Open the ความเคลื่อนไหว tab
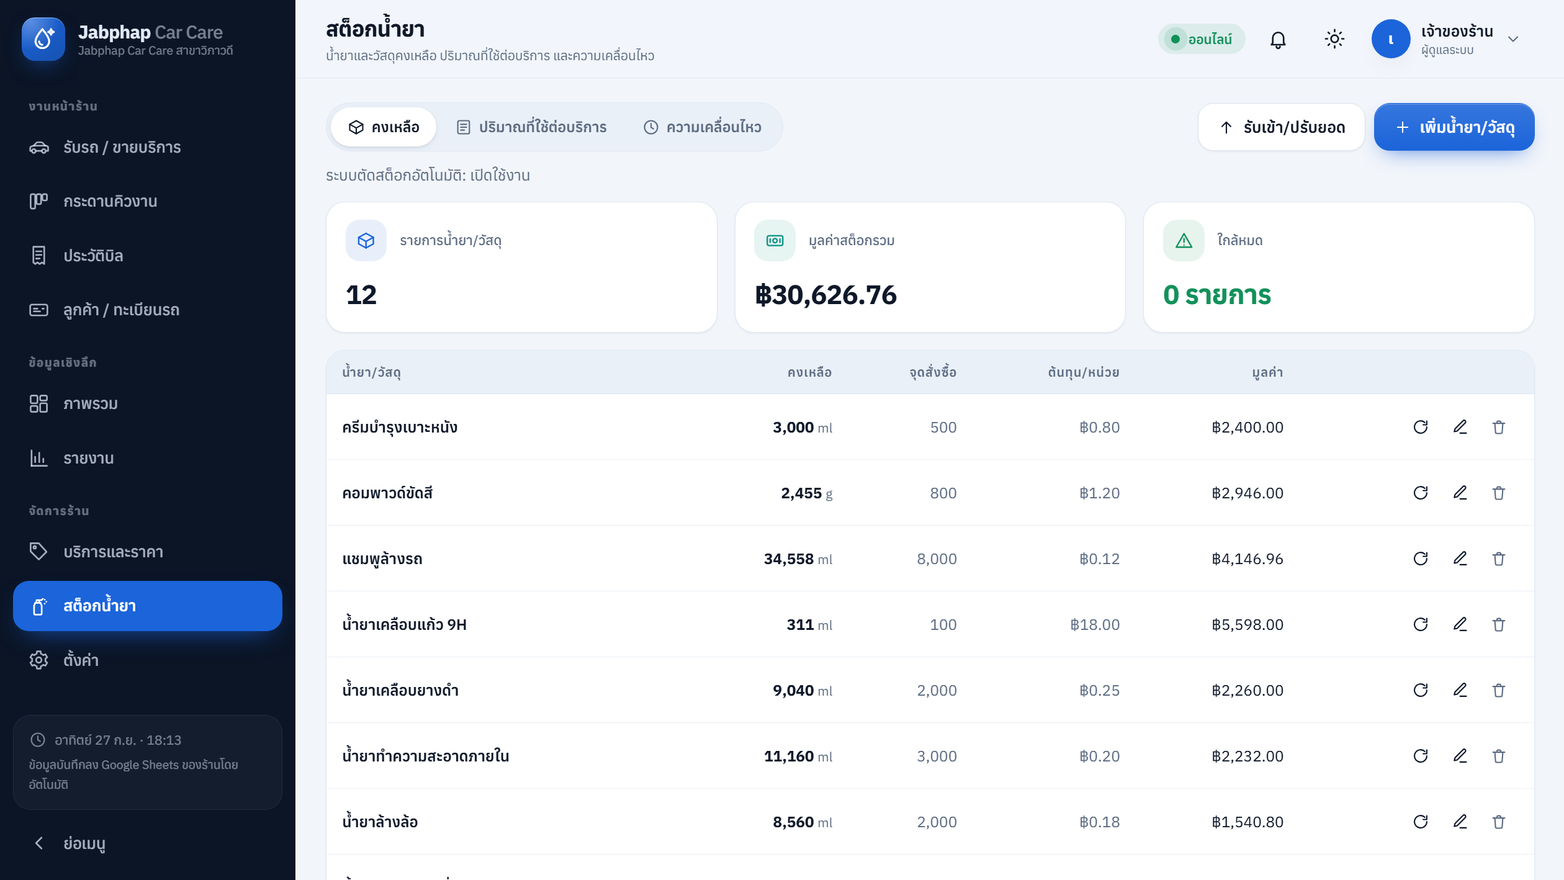Image resolution: width=1564 pixels, height=880 pixels. click(x=702, y=127)
